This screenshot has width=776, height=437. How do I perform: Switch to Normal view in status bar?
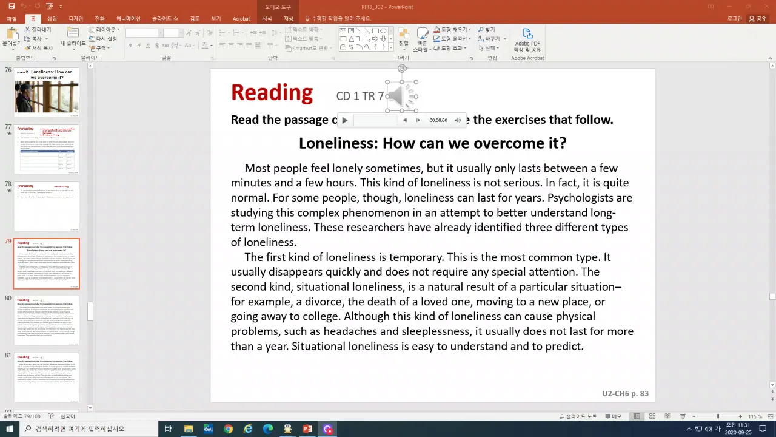(637, 416)
